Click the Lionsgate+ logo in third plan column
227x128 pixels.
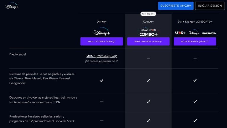click(x=209, y=33)
